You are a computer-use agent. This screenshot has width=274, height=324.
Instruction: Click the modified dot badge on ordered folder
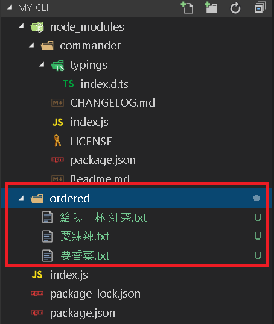(x=256, y=198)
